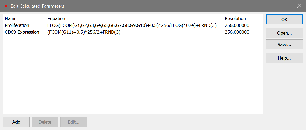
Task: Open a saved parameters file with Open...
Action: (x=284, y=33)
